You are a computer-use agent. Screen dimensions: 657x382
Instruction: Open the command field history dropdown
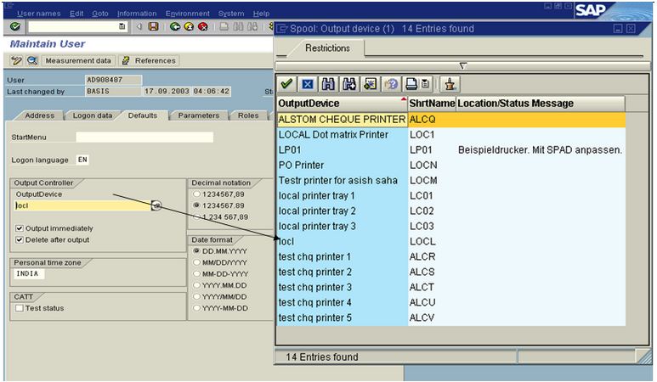tap(122, 27)
